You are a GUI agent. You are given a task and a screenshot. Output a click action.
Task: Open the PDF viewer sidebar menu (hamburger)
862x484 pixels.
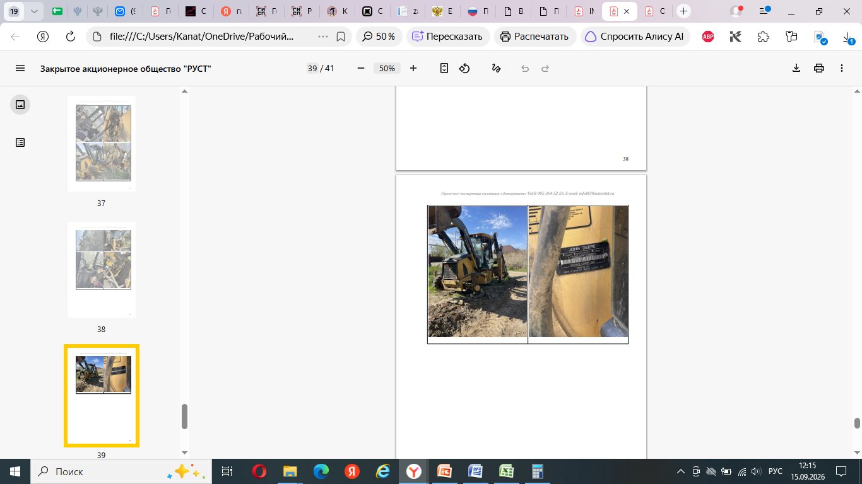[x=20, y=68]
